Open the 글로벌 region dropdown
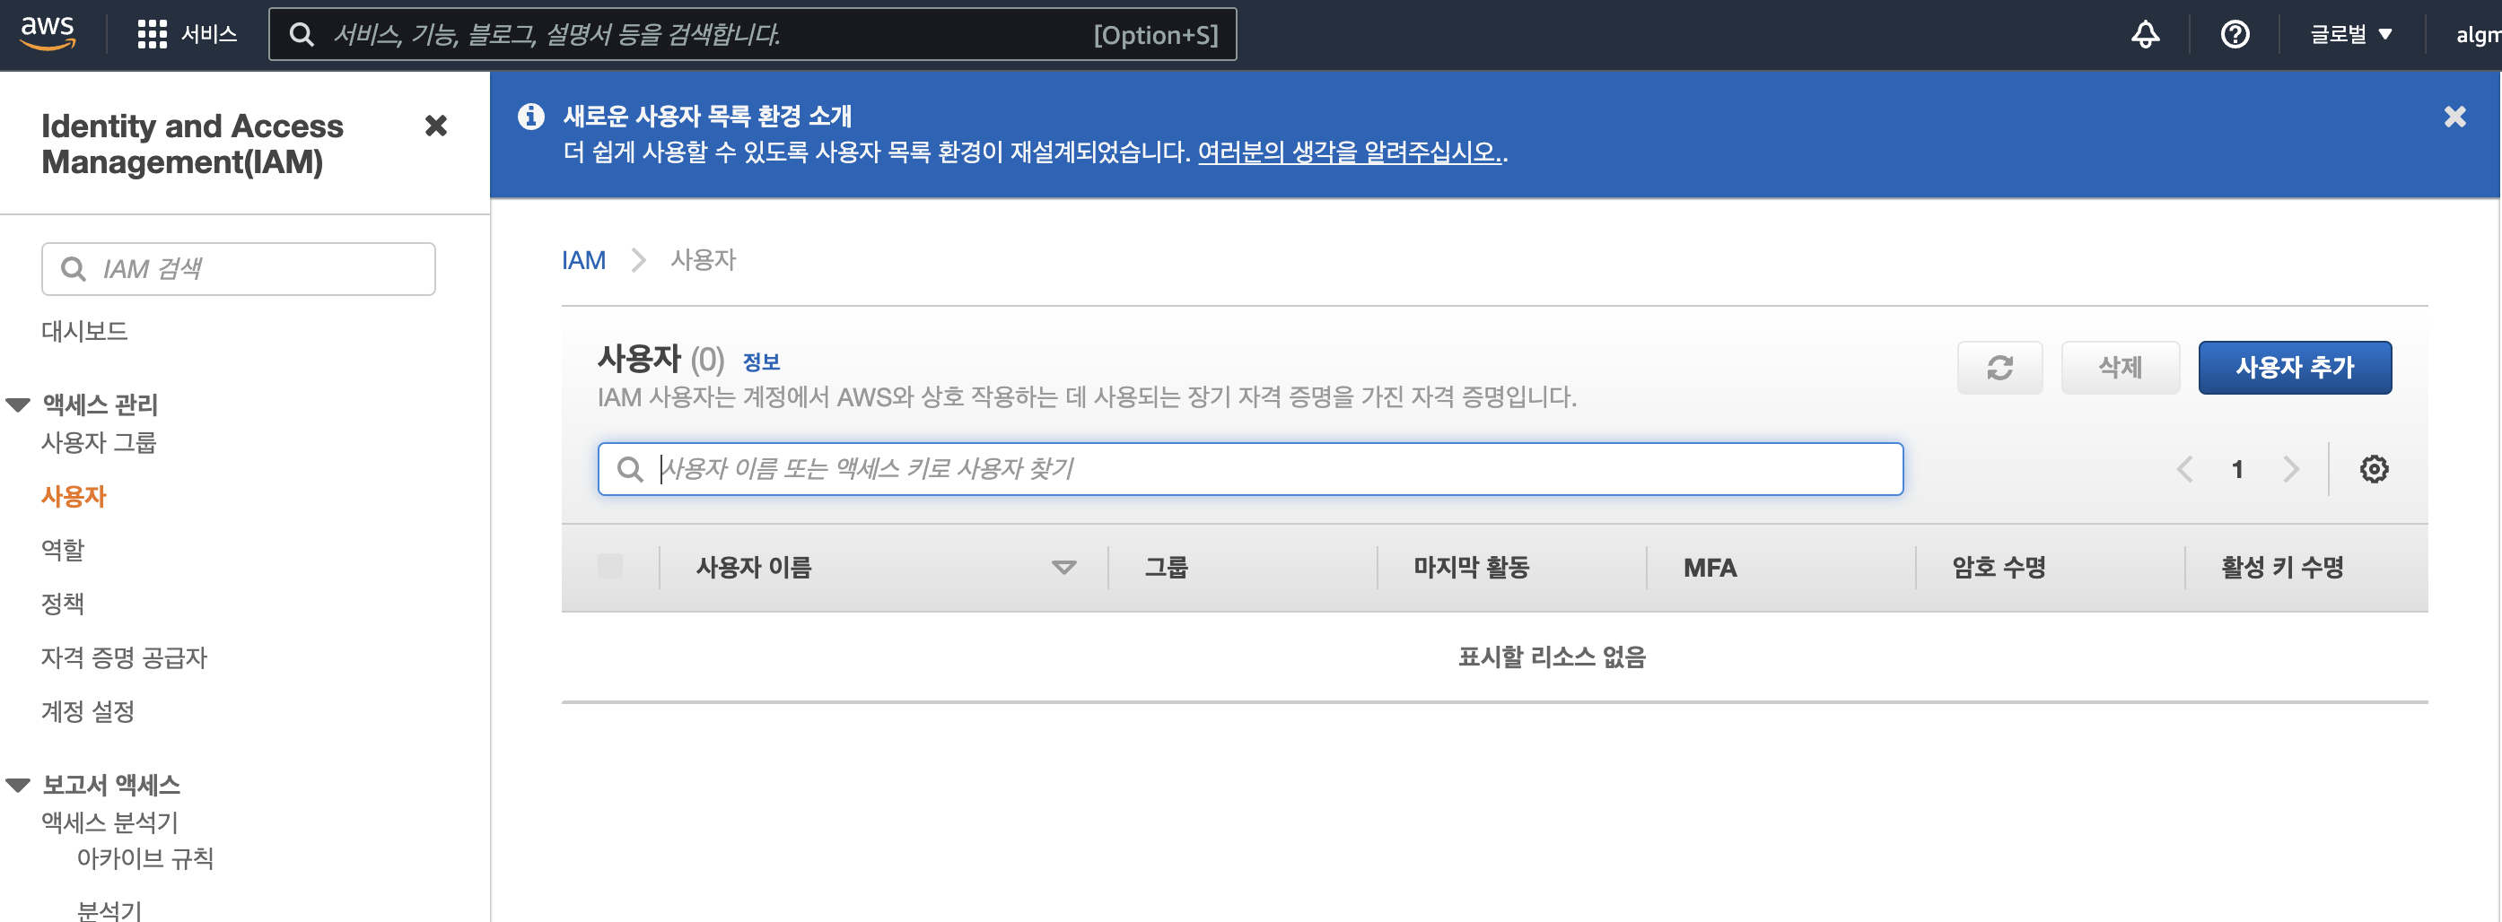This screenshot has height=922, width=2502. pyautogui.click(x=2350, y=35)
